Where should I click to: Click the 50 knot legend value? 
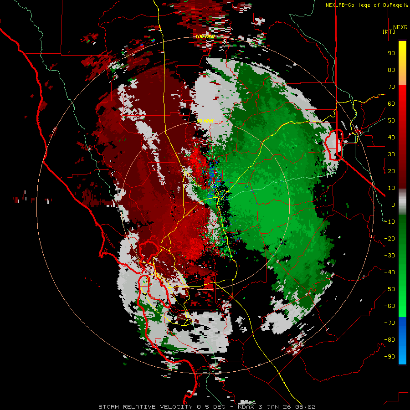click(391, 121)
